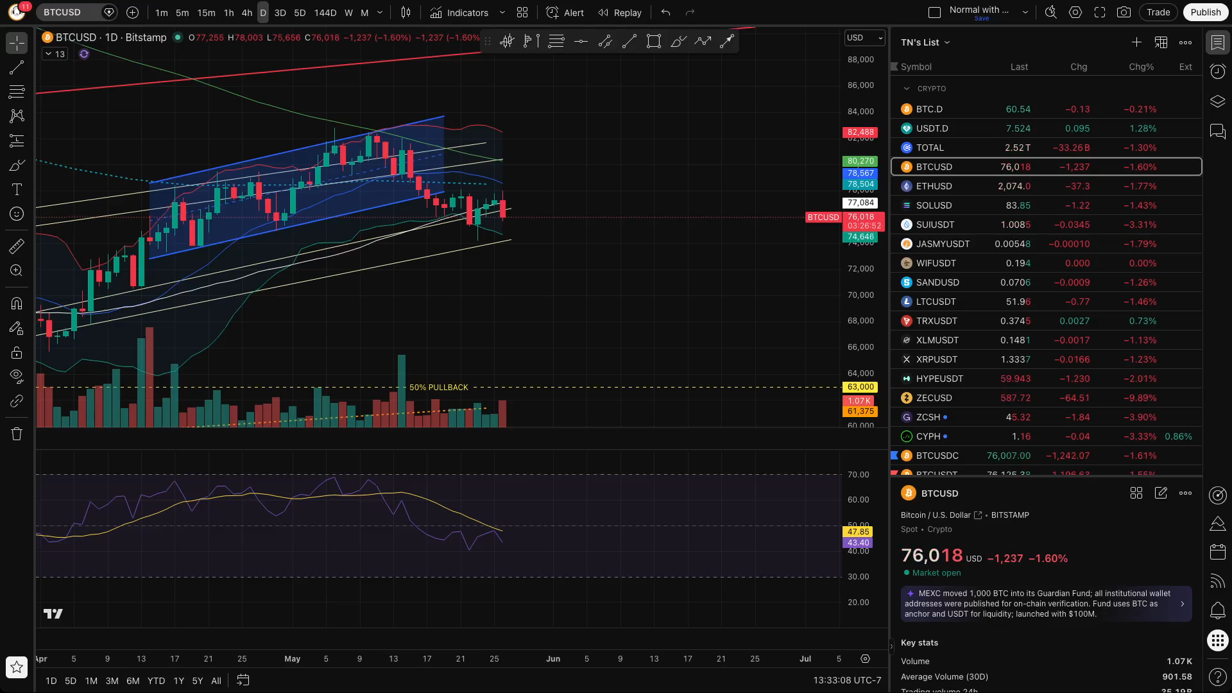Image resolution: width=1232 pixels, height=693 pixels.
Task: Open the layout setup grid
Action: [x=522, y=12]
